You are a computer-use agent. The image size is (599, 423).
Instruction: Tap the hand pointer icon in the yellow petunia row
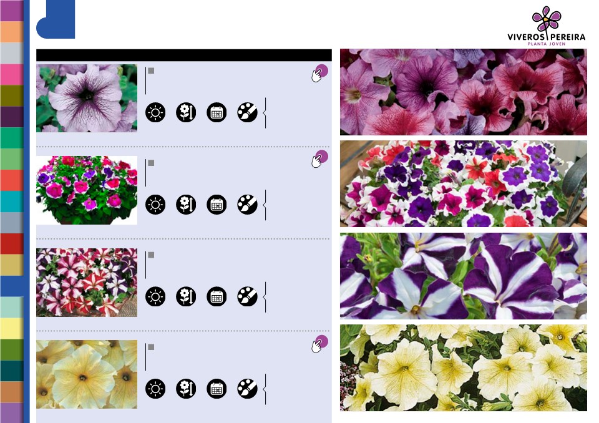(x=319, y=344)
